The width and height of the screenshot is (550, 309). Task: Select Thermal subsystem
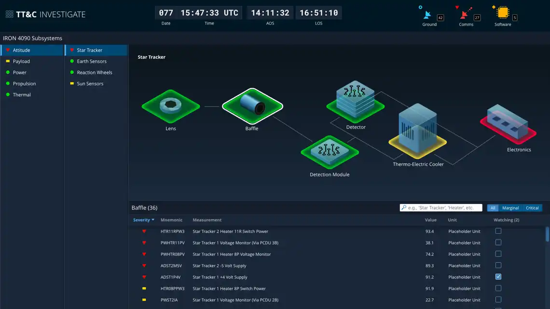(x=32, y=95)
